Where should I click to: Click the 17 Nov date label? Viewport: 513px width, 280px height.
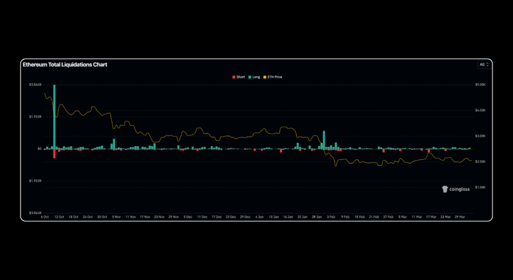pos(145,217)
